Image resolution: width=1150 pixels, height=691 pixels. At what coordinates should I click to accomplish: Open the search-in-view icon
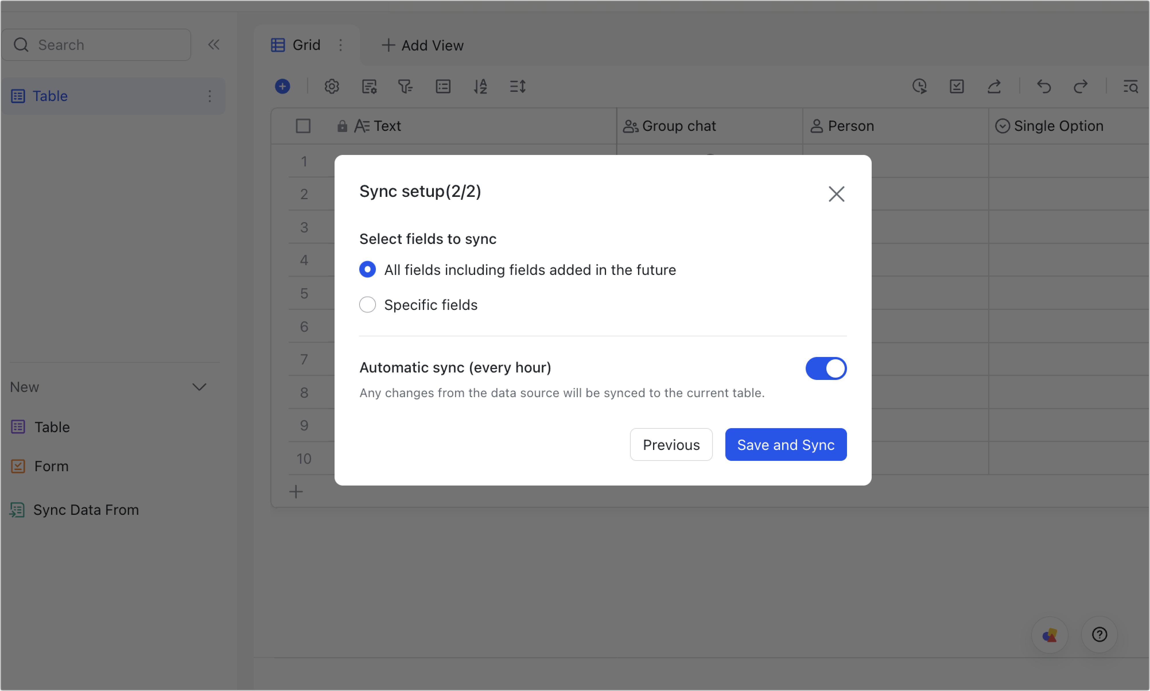coord(1131,86)
